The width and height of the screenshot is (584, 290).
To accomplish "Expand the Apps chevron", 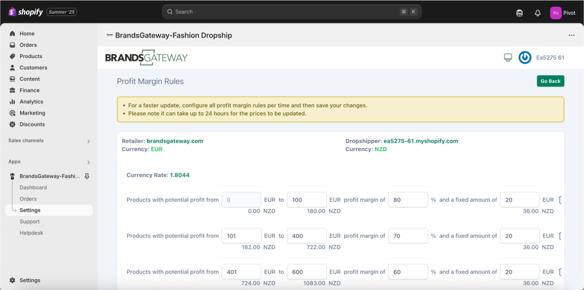I will [88, 162].
